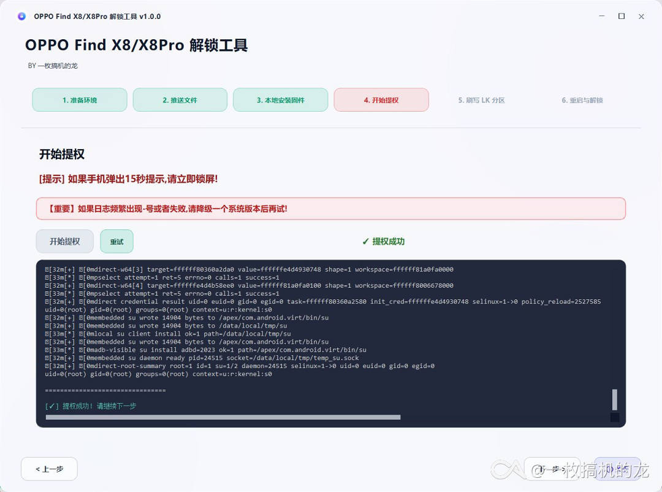Click the horizontal scrollbar of the log
The height and width of the screenshot is (492, 662).
tap(223, 417)
